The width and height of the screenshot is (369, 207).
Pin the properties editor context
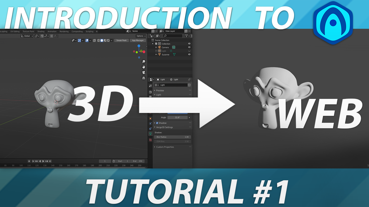(189, 80)
